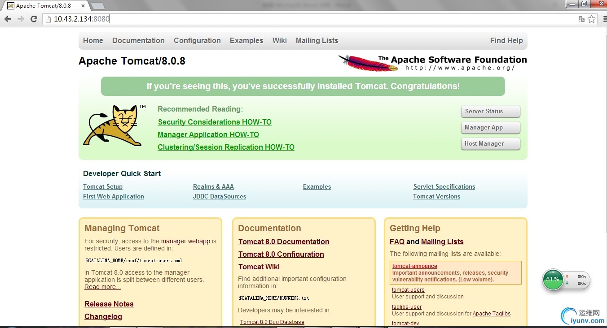Launch the Host Manager button
607x328 pixels.
pos(490,143)
